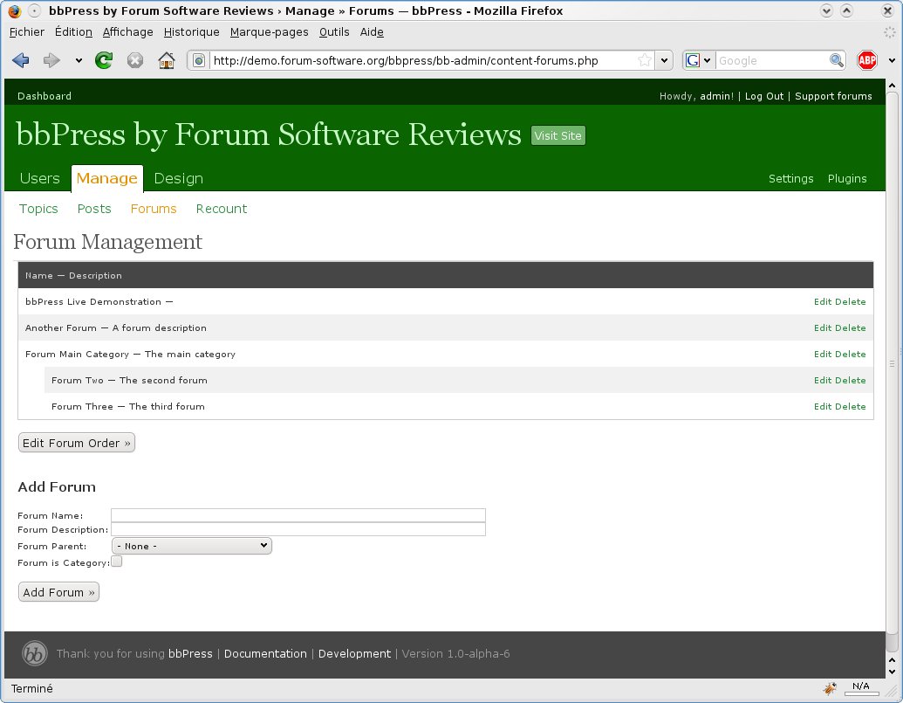Viewport: 903px width, 703px height.
Task: Open the Édition menu
Action: point(73,32)
